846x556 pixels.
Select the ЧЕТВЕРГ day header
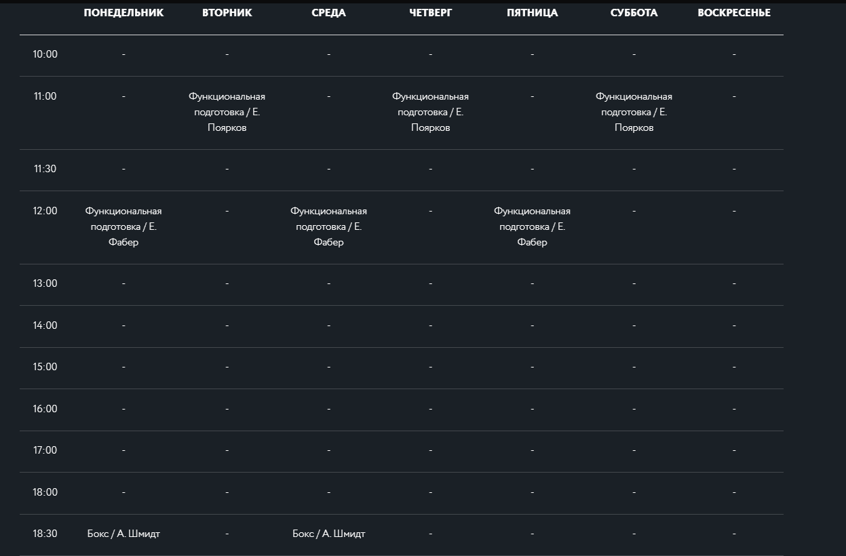[430, 13]
